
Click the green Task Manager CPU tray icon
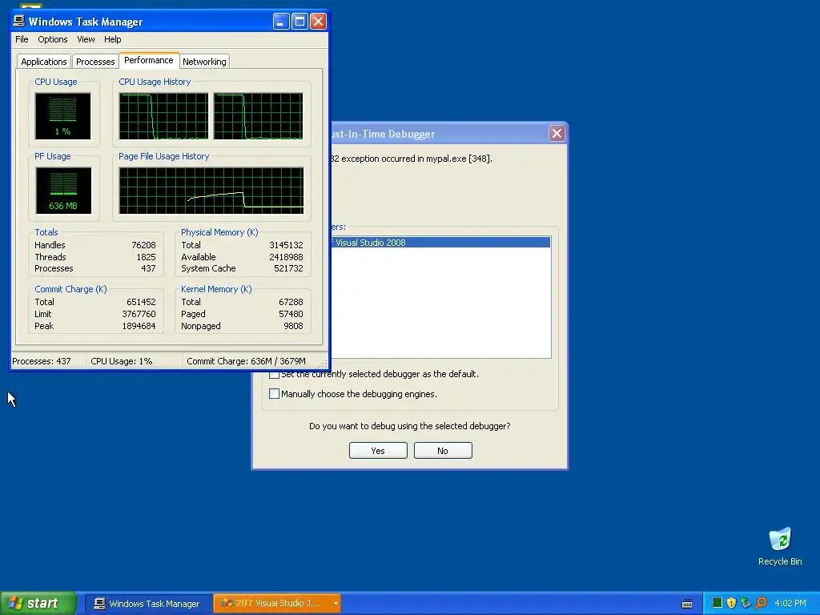click(717, 603)
